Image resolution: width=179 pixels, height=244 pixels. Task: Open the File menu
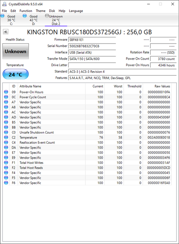[5, 11]
